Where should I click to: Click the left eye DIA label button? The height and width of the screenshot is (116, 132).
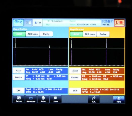75,91
